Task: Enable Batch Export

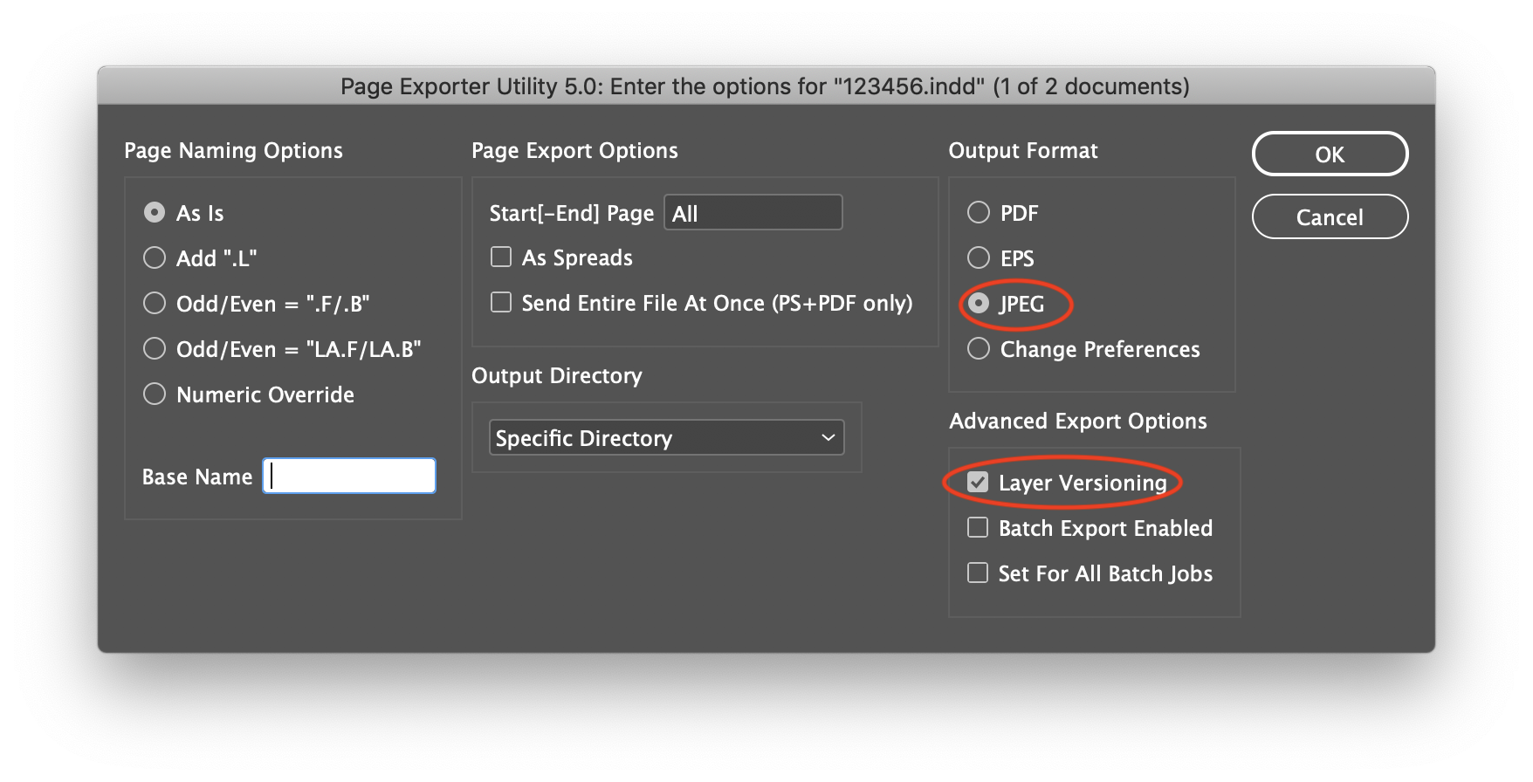Action: pos(977,527)
